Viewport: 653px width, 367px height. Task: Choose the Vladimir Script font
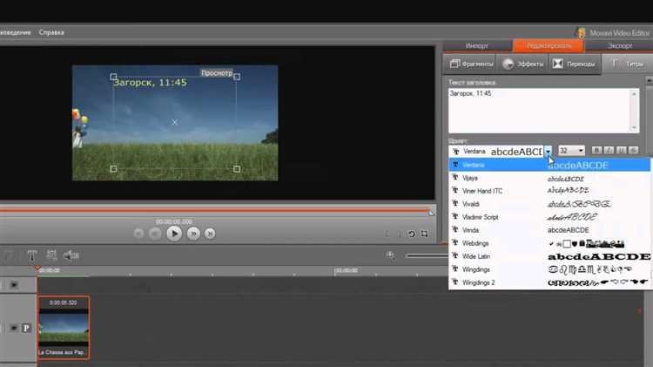click(549, 217)
